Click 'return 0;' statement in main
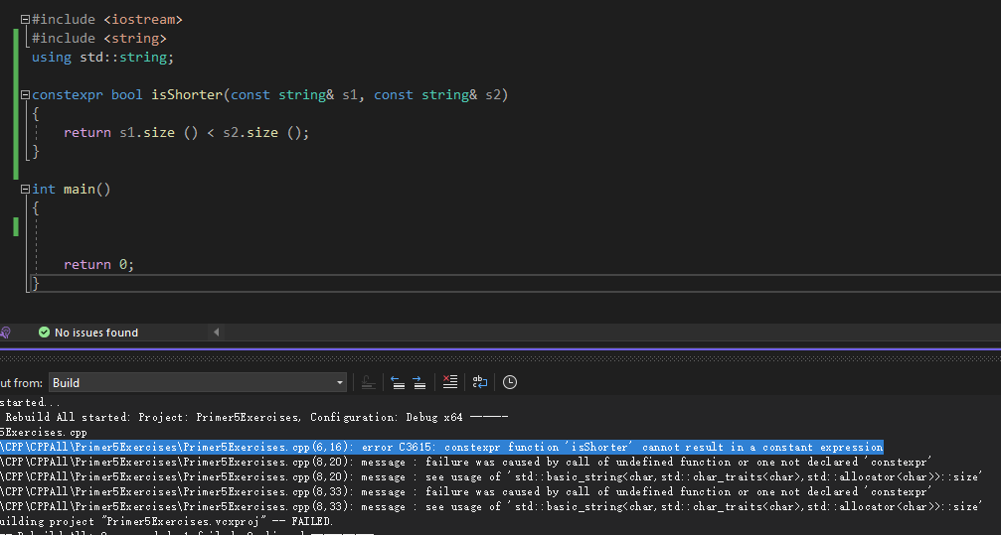This screenshot has width=1001, height=535. coord(99,265)
